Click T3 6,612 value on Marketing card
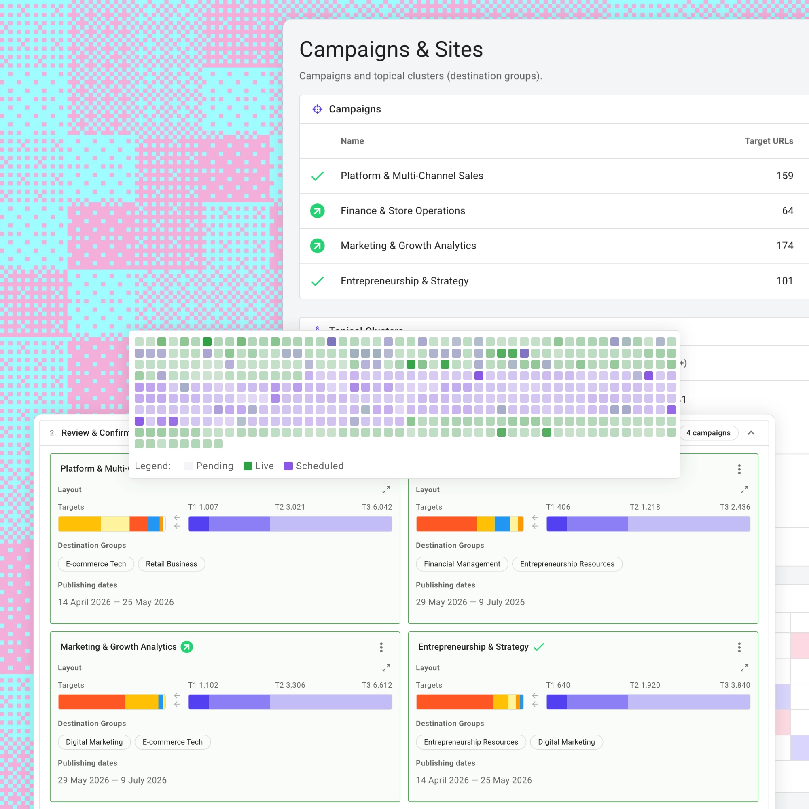The image size is (809, 809). (x=377, y=685)
